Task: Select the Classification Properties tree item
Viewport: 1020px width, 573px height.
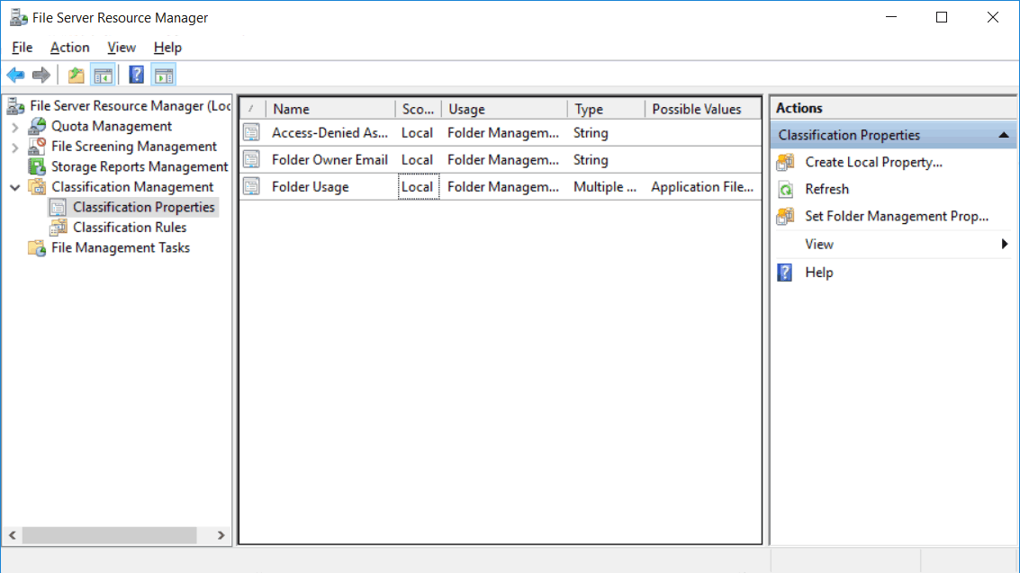Action: (x=144, y=207)
